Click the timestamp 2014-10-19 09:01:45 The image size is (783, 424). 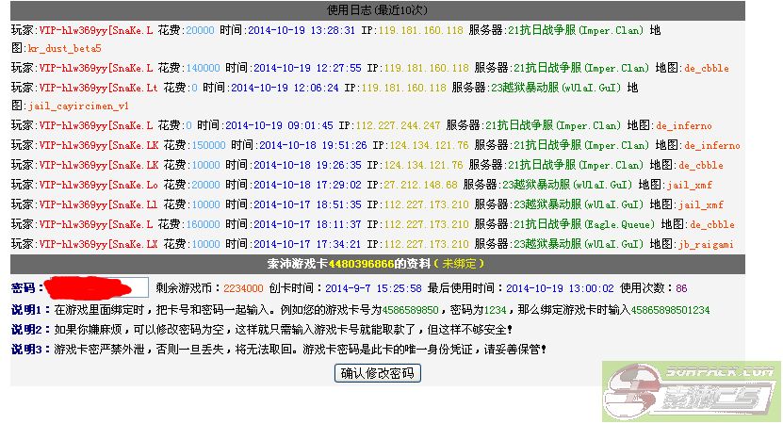point(280,126)
